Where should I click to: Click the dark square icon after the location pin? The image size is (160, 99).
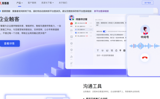pyautogui.click(x=124, y=50)
